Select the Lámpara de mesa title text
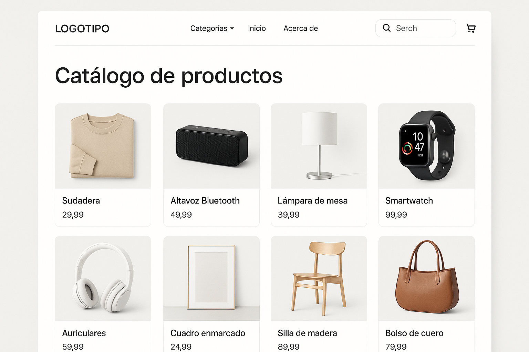This screenshot has width=529, height=352. tap(313, 201)
